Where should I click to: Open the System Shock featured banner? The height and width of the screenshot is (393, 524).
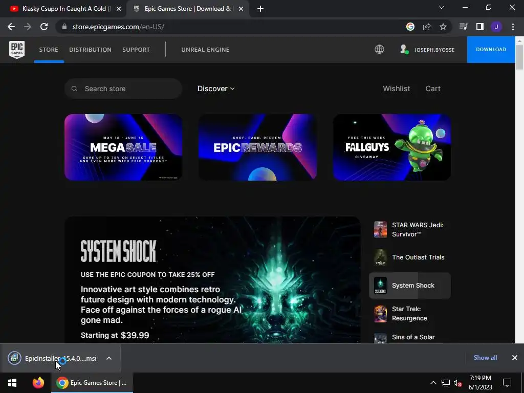pyautogui.click(x=212, y=280)
